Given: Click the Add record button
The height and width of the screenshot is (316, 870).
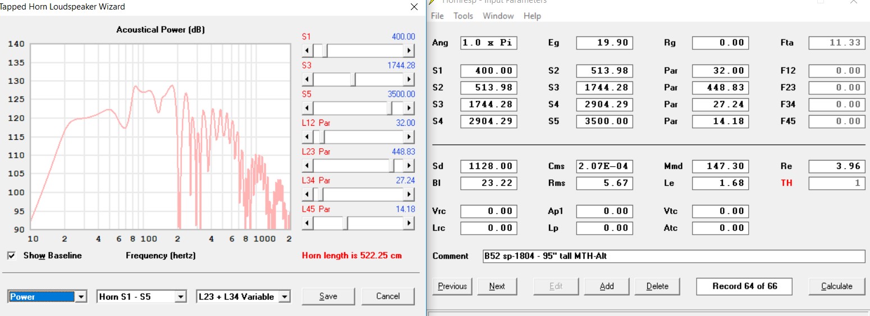Looking at the screenshot, I should 607,286.
